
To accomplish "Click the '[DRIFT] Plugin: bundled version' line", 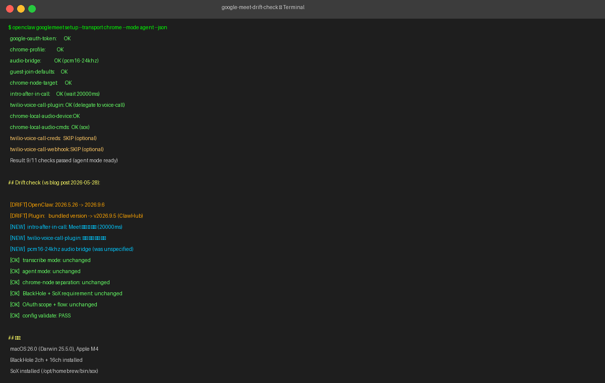I will point(76,216).
